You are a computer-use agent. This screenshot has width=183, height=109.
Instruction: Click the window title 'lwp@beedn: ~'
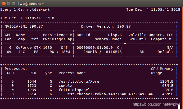(31, 4)
